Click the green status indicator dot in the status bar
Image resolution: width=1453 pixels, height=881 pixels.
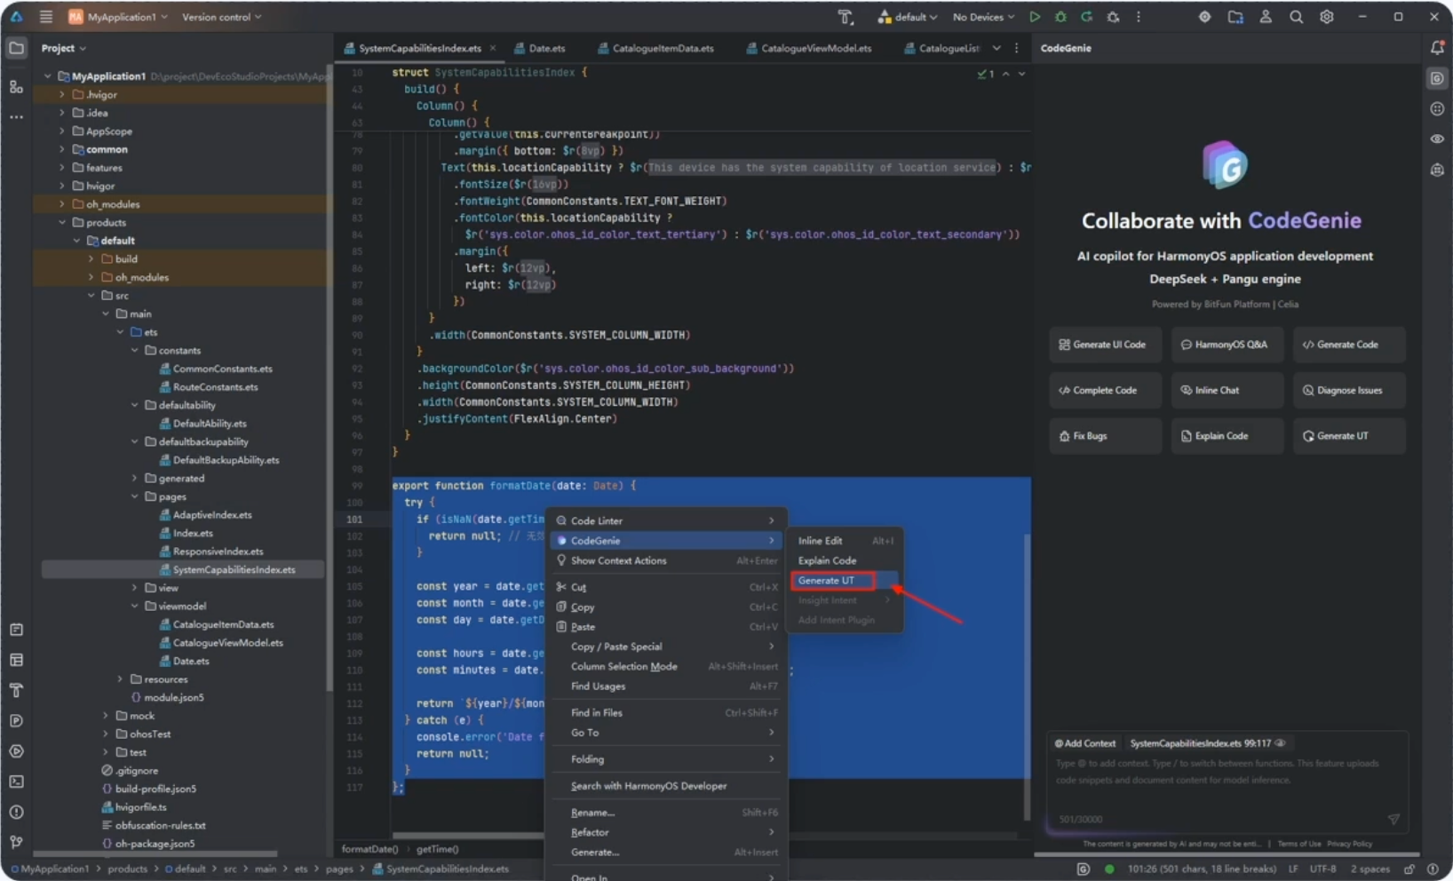coord(1109,869)
